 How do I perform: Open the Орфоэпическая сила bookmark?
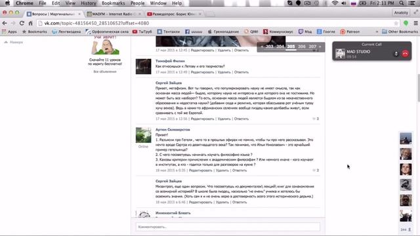point(107,31)
